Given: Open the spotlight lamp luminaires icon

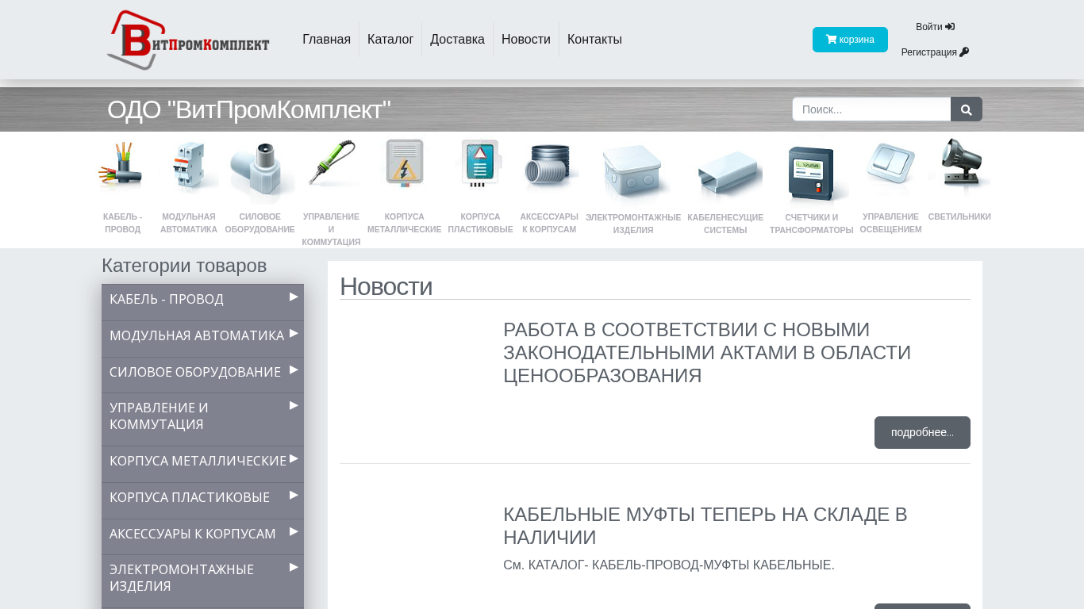Looking at the screenshot, I should 959,167.
